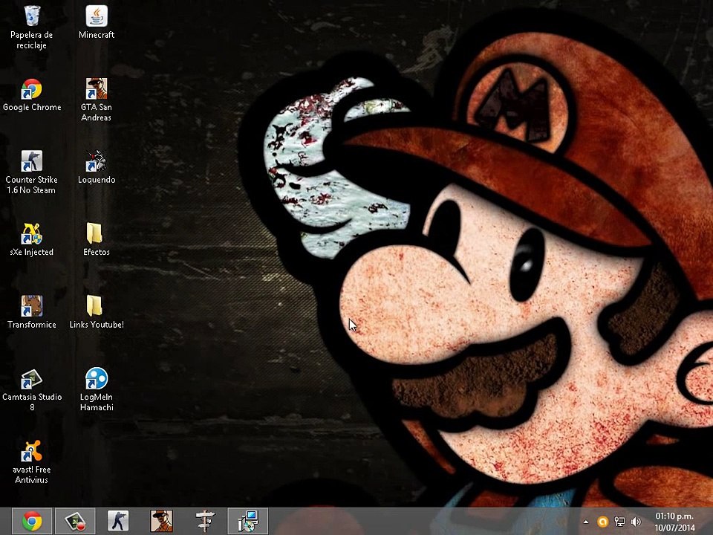Click the Transformice desktop shortcut
This screenshot has height=535, width=713.
(31, 312)
